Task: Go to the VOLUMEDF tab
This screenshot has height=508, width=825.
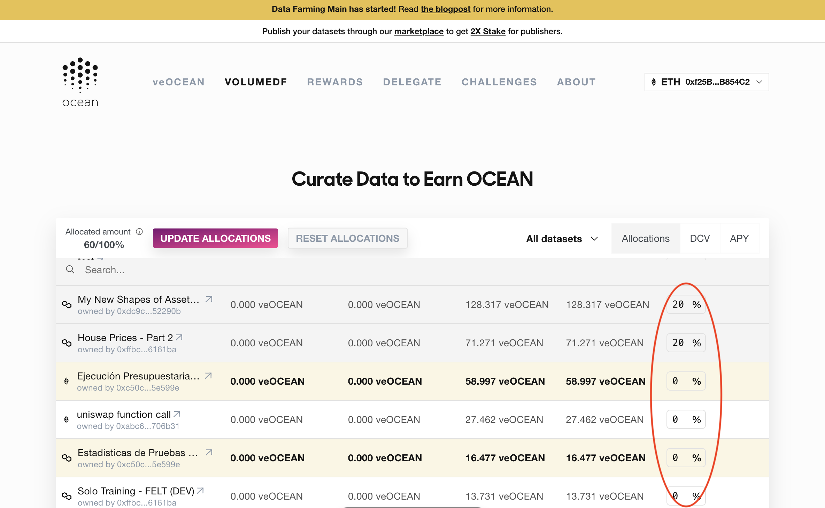Action: 256,82
